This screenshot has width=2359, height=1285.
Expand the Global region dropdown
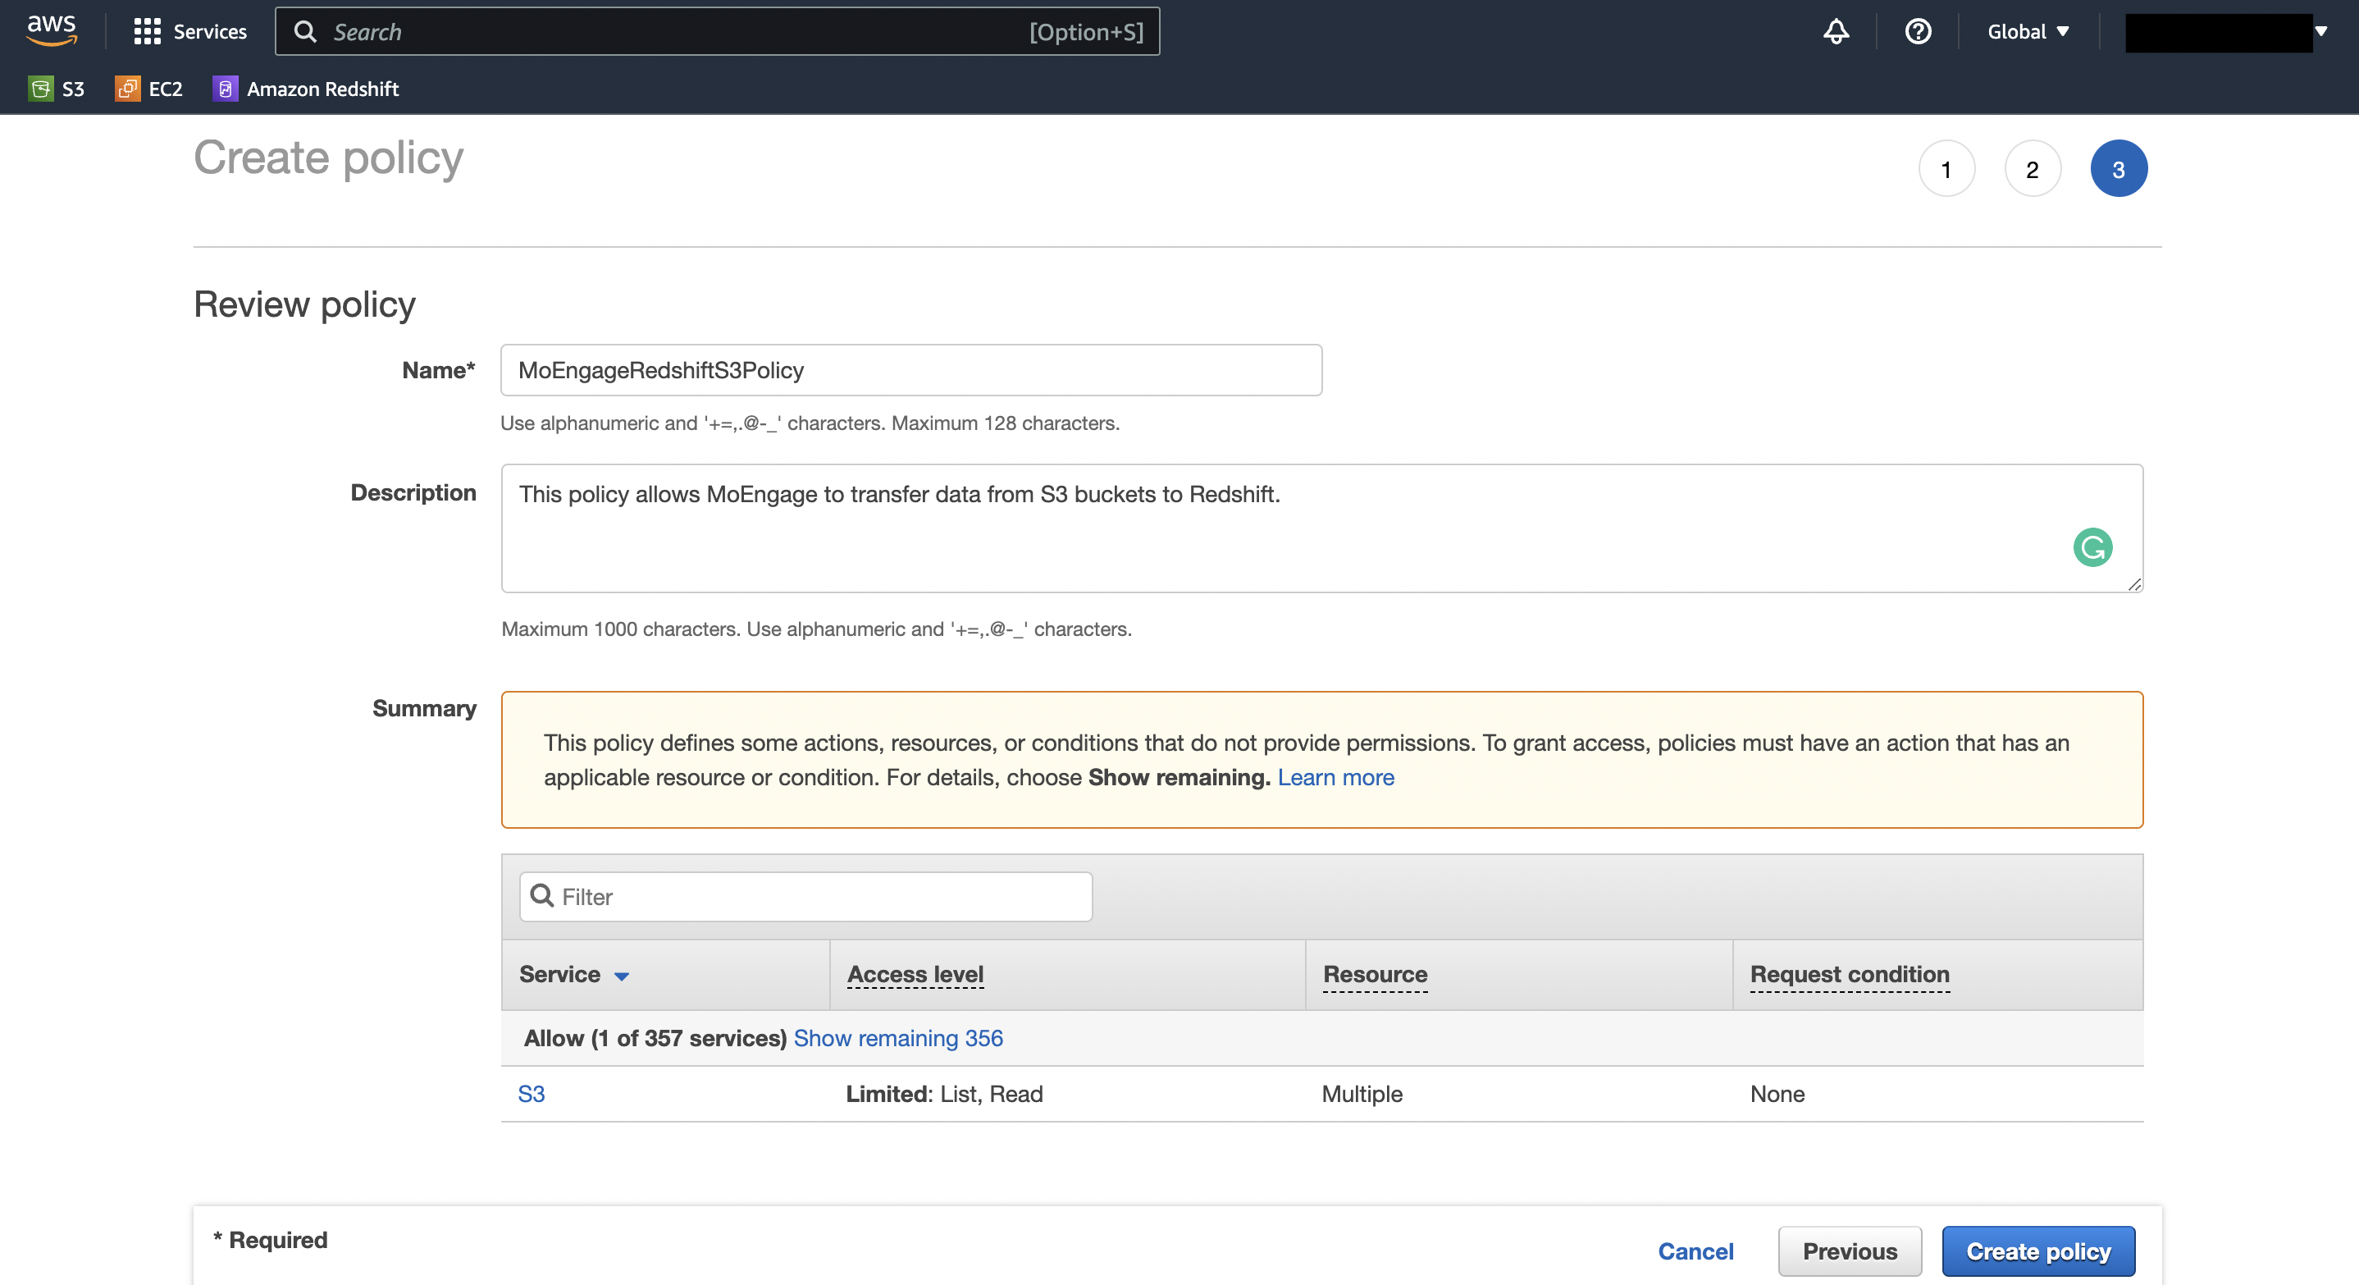point(2028,32)
